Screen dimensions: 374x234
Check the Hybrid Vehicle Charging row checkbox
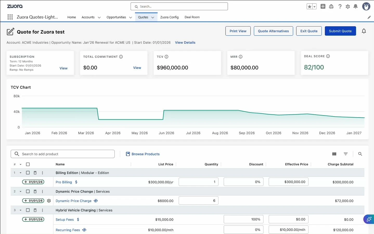point(28,210)
